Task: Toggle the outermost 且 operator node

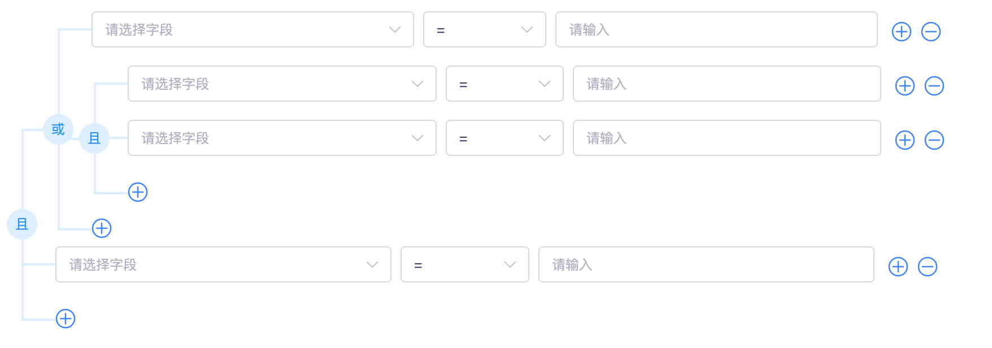Action: pos(22,224)
